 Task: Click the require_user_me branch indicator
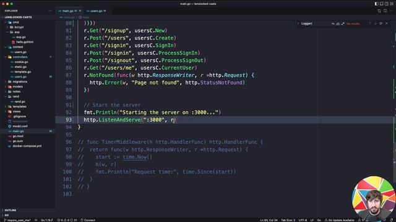click(17, 220)
